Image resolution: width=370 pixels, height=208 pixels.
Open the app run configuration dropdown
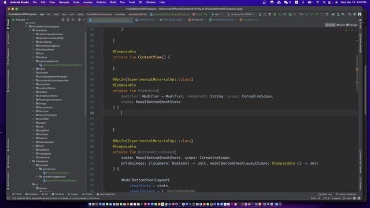pyautogui.click(x=217, y=14)
